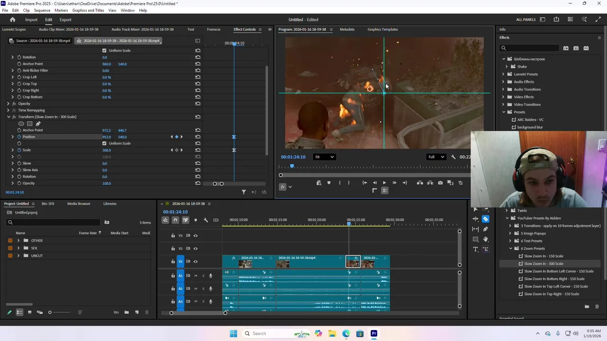Collapse the 6 Zoom Presets folder
This screenshot has height=341, width=607.
tap(511, 249)
